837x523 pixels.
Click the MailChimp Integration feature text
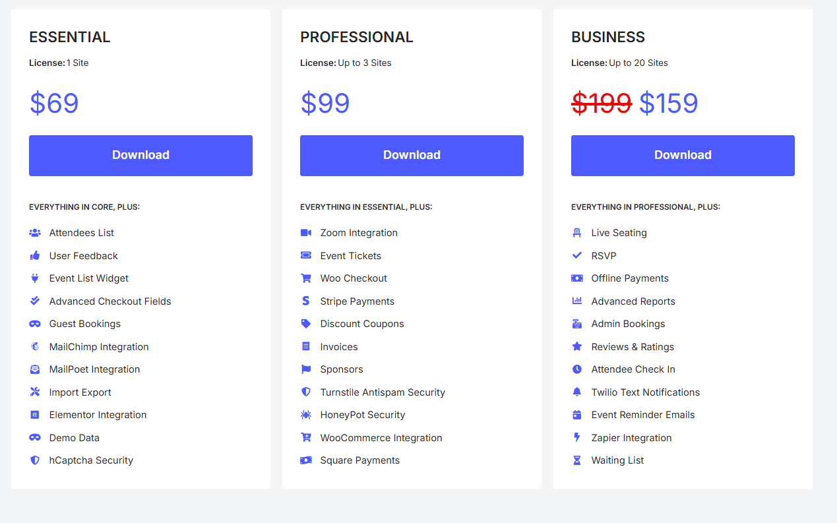pyautogui.click(x=99, y=347)
